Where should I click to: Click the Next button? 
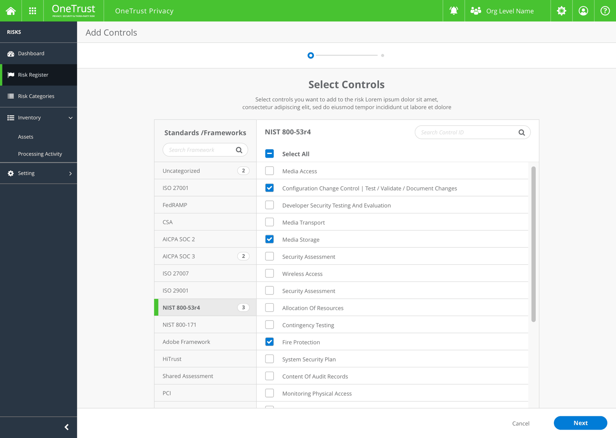(580, 423)
